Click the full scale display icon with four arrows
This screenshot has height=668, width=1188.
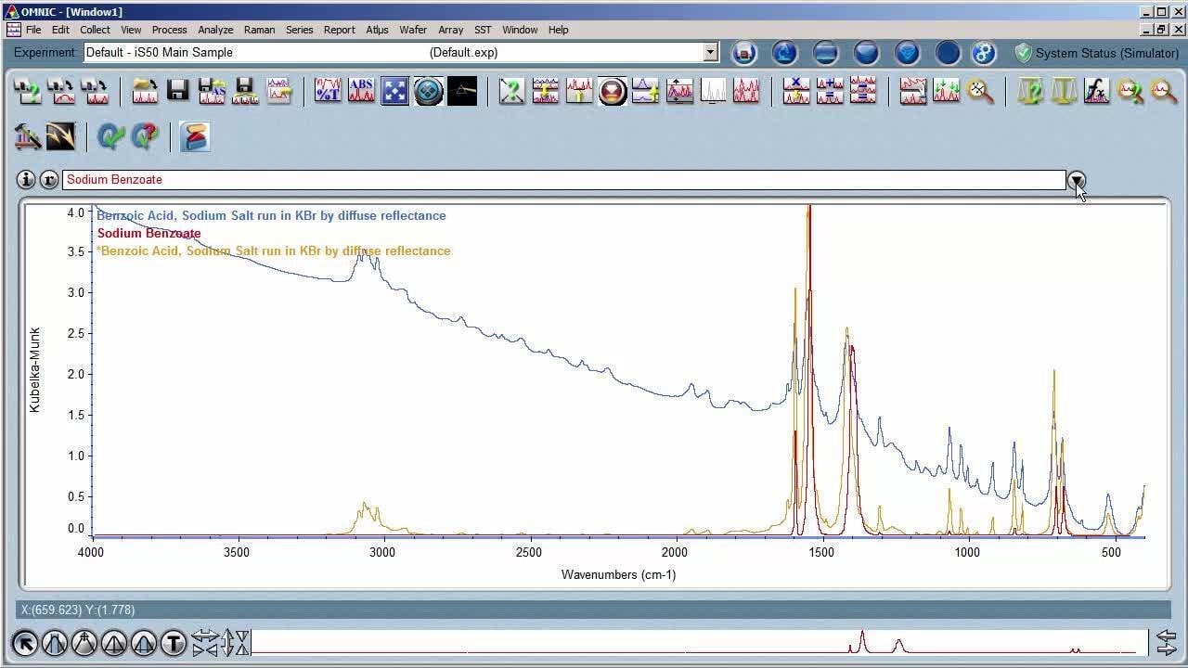(394, 90)
